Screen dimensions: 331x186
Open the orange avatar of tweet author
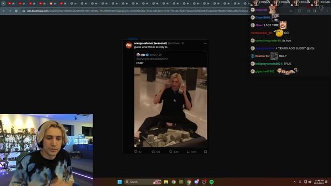(129, 45)
